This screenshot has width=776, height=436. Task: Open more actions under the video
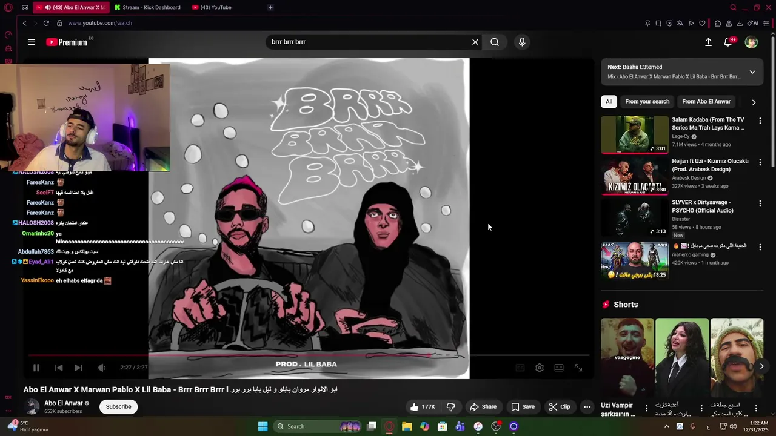(x=587, y=407)
